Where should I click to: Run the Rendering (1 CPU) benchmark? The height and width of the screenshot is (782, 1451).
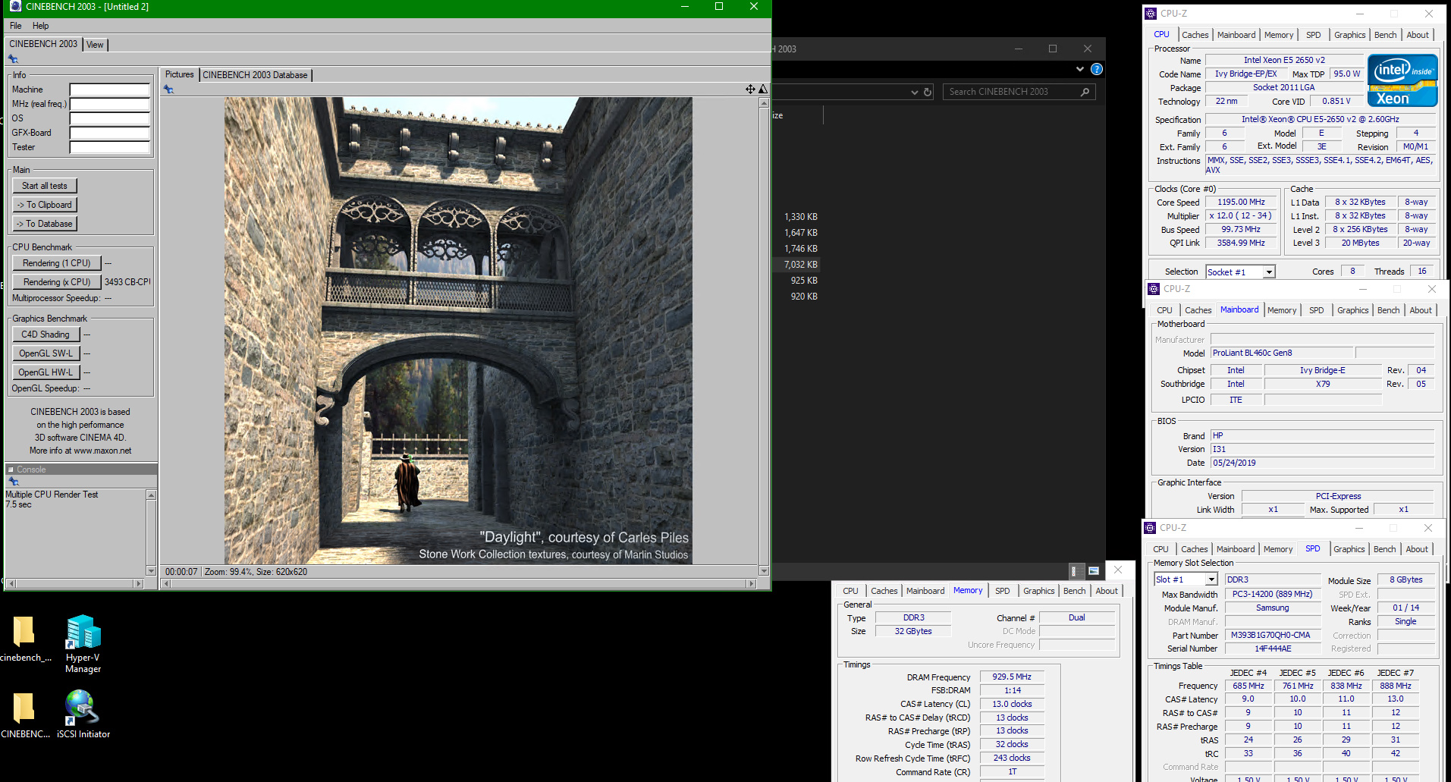pyautogui.click(x=57, y=263)
